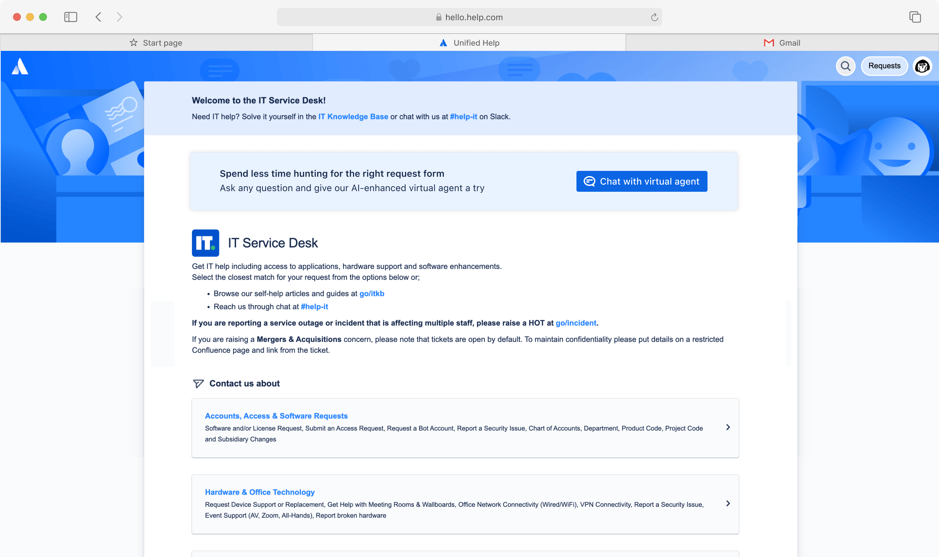
Task: Click the funnel icon next to Contact us about
Action: (x=198, y=383)
